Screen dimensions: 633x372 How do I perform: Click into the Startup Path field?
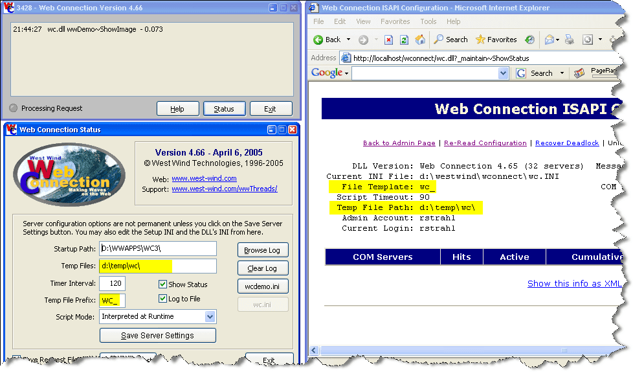click(x=158, y=249)
